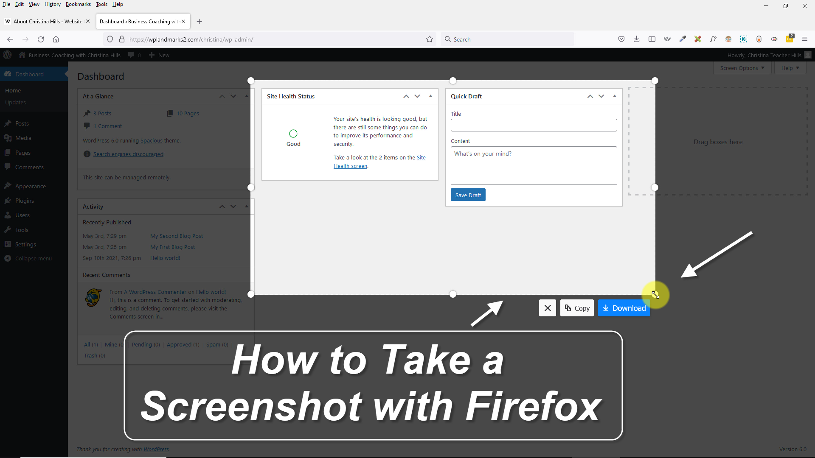Open the Help menu in menu bar
Screen dimensions: 815x458
click(118, 4)
